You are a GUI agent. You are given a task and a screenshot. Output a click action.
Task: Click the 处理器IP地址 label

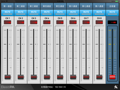point(47,87)
